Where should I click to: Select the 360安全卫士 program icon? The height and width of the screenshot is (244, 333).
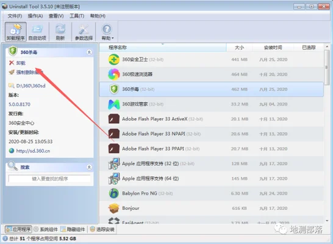pyautogui.click(x=114, y=59)
